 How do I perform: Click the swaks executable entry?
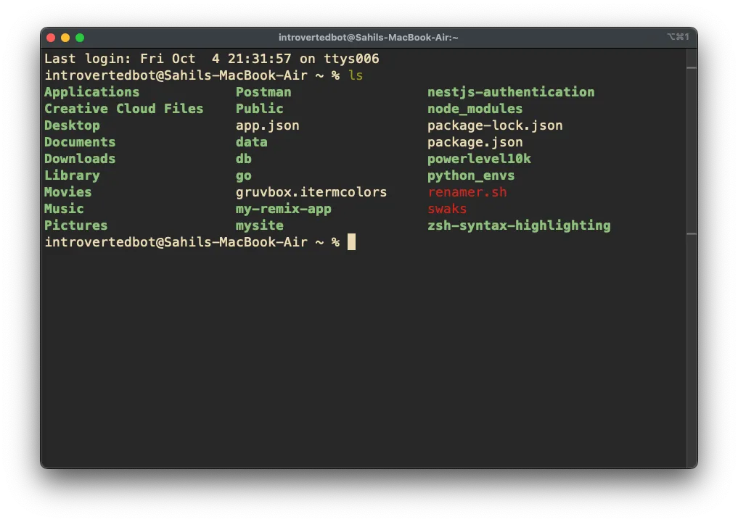point(447,209)
